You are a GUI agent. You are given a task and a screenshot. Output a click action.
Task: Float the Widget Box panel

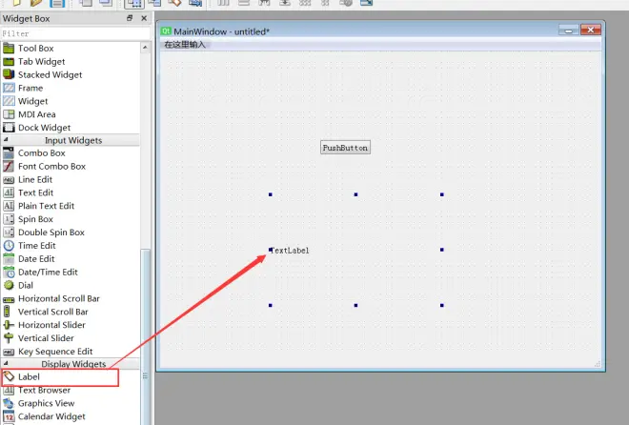point(130,18)
